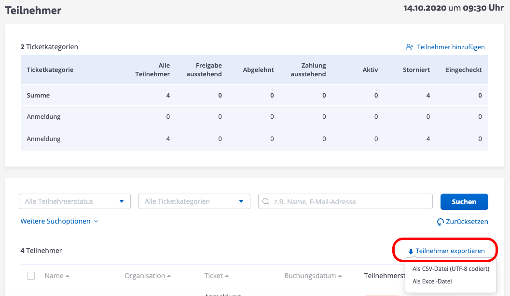
Task: Sort by Buchungsdatum column arrow
Action: pyautogui.click(x=340, y=276)
